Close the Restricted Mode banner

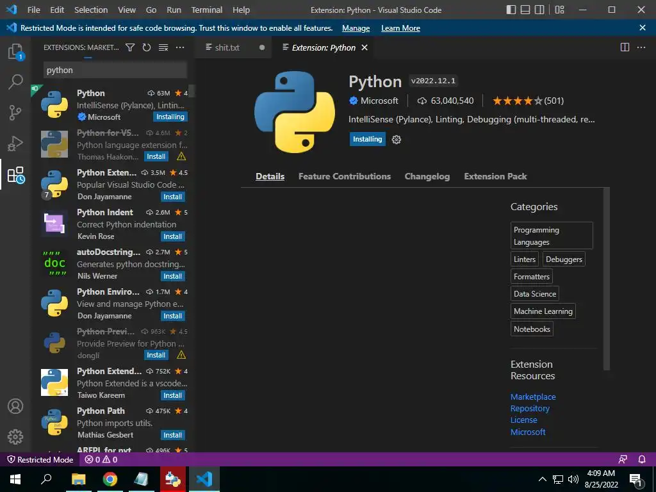pos(642,28)
